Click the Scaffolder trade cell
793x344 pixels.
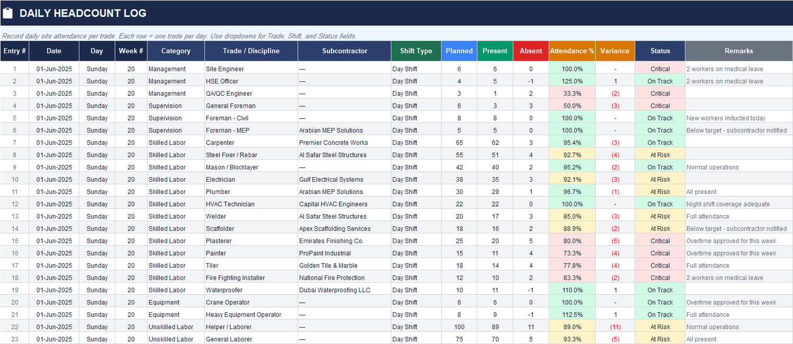[x=251, y=229]
